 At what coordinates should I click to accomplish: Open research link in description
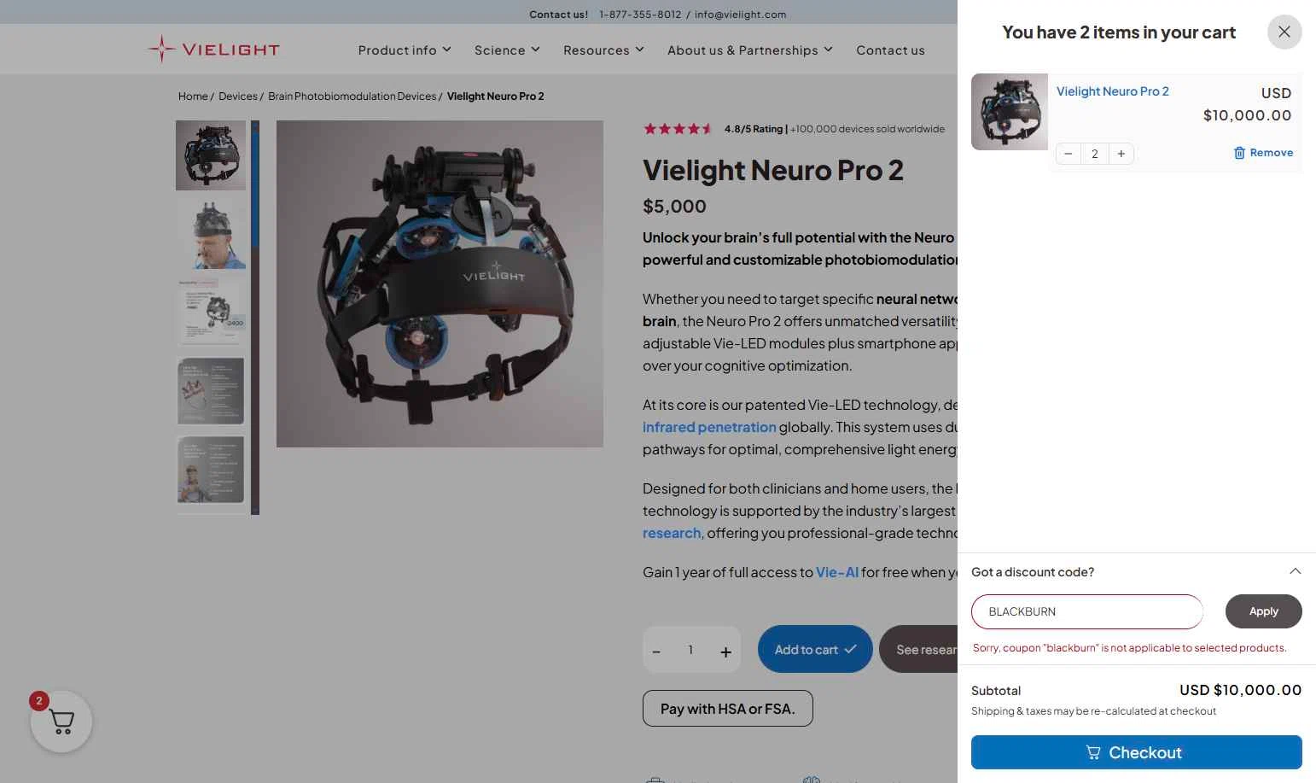672,533
